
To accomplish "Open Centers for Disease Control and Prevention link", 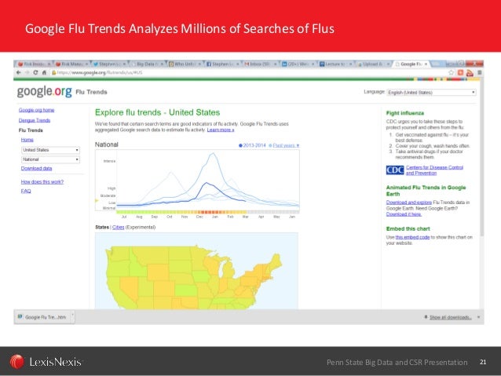I will 434,170.
